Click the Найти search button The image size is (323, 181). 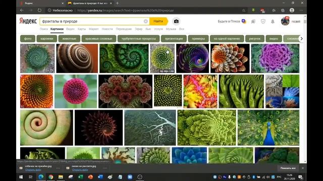158,21
